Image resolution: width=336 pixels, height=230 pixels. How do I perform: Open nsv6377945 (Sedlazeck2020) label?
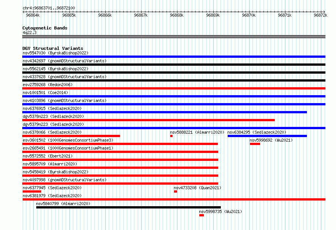click(x=52, y=188)
